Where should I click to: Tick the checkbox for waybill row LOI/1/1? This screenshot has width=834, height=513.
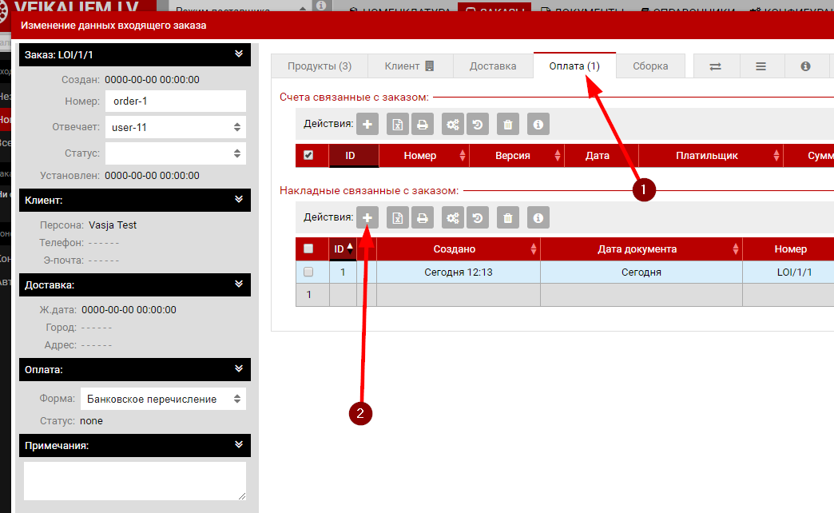click(308, 272)
